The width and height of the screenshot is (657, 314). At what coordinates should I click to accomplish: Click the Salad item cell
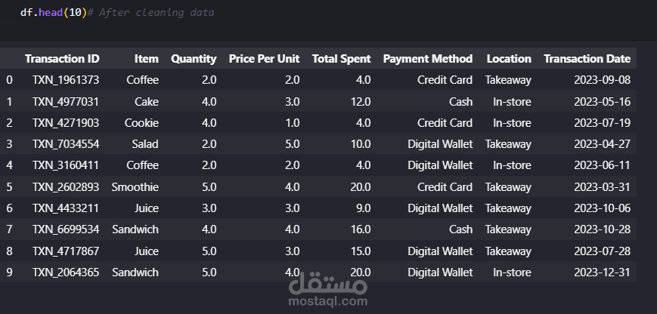click(x=143, y=143)
